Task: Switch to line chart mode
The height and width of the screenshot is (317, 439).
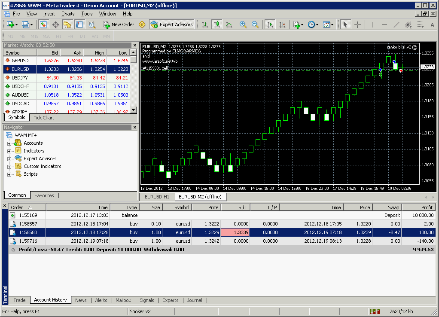Action: (x=229, y=24)
